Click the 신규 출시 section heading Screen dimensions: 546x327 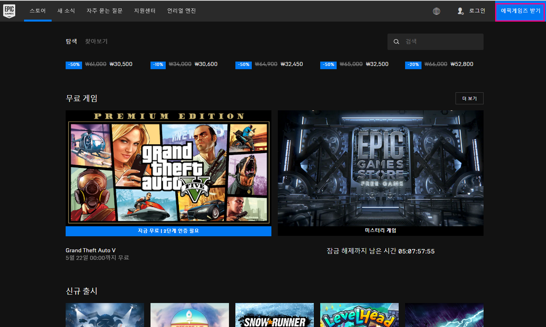[82, 291]
